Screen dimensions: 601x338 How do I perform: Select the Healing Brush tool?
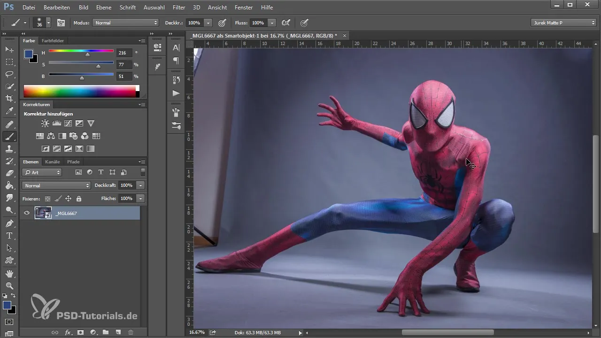[x=9, y=124]
